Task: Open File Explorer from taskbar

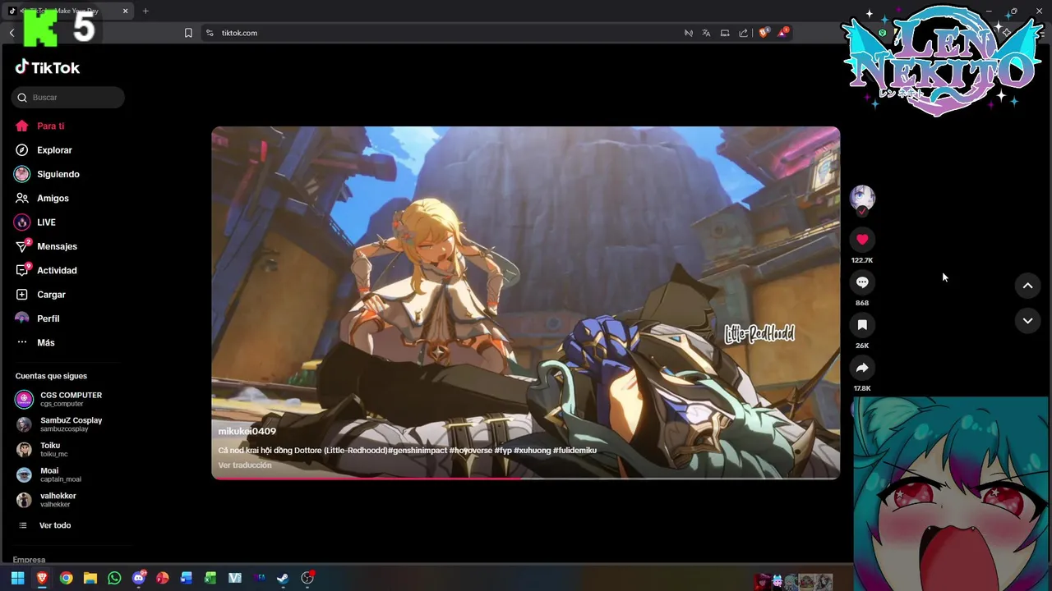Action: coord(90,578)
